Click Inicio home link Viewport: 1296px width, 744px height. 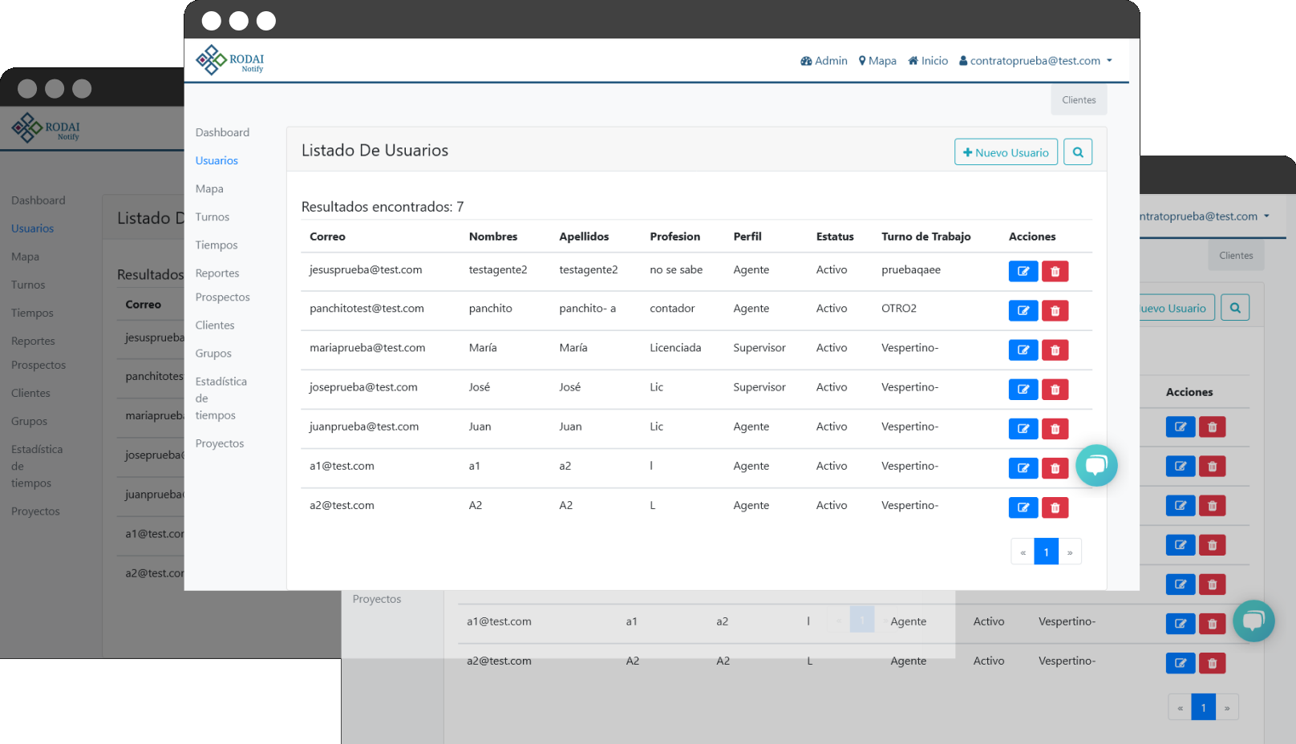point(928,61)
